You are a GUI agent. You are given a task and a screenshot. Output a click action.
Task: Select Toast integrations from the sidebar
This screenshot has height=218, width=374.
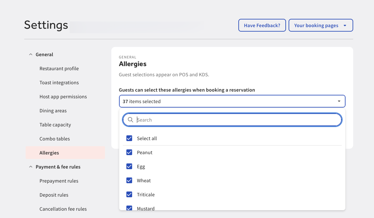[x=59, y=82]
